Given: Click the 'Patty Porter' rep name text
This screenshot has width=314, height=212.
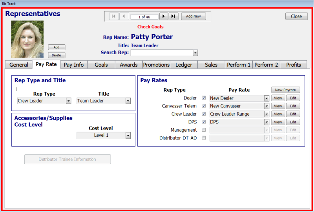Looking at the screenshot, I should (x=152, y=37).
